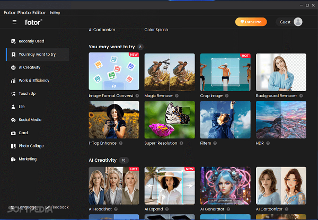The image size is (318, 220).
Task: Click help icon next to HDR
Action: pyautogui.click(x=268, y=143)
